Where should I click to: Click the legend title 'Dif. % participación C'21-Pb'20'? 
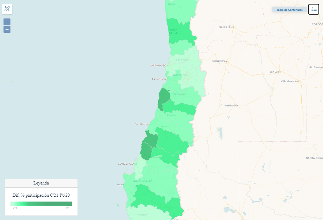[41, 195]
